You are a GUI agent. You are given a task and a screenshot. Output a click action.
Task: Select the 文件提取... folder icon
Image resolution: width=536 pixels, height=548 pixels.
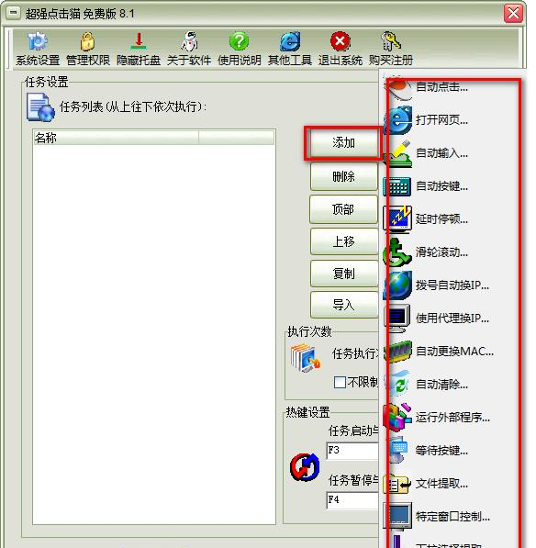[x=396, y=484]
